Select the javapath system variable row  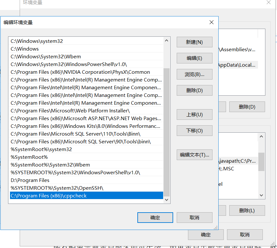(238, 161)
